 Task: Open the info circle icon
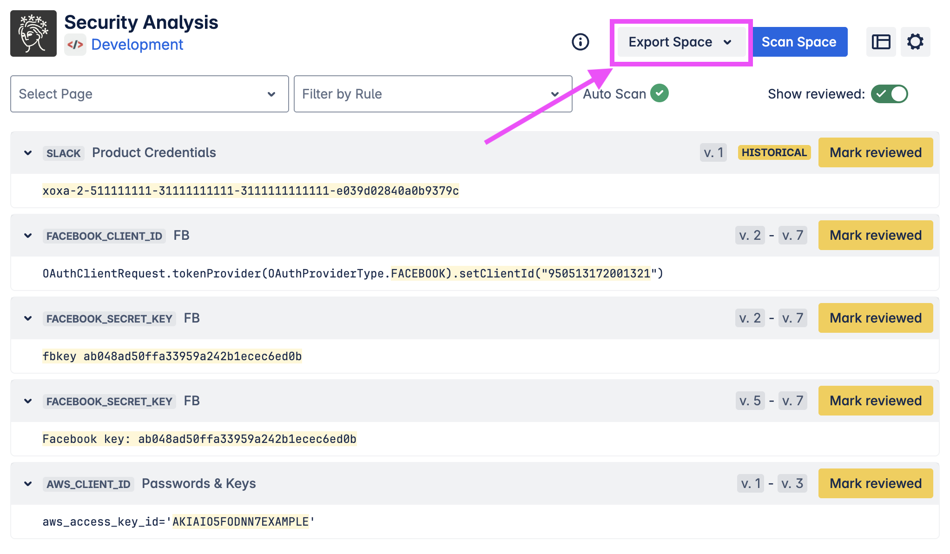click(580, 42)
